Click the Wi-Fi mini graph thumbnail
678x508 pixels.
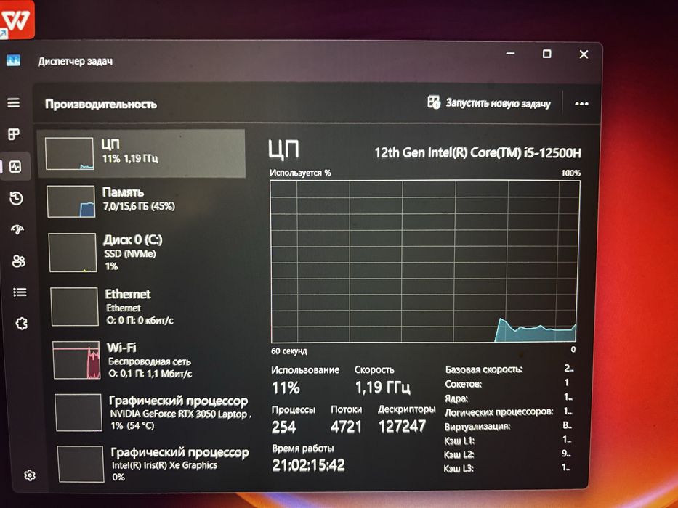tap(76, 360)
